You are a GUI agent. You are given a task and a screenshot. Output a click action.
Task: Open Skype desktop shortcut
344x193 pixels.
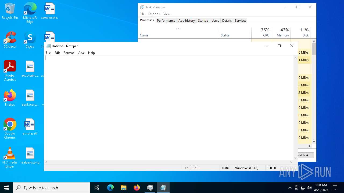tap(30, 40)
